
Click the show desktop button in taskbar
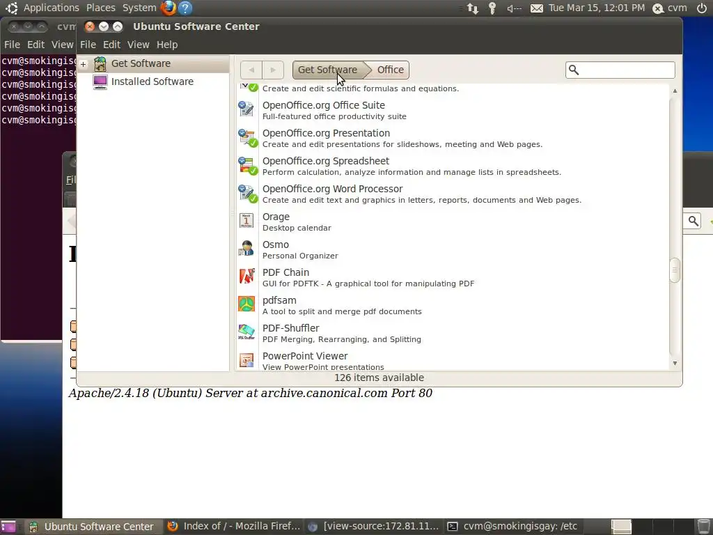click(x=8, y=527)
